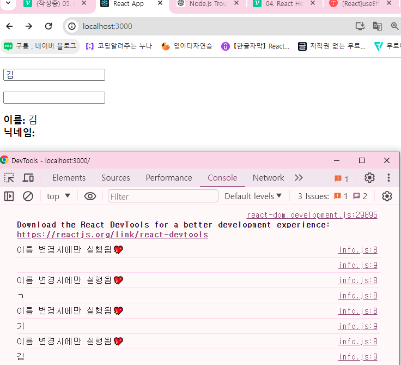
Task: Open the 저작권 없는 무료 bookmark
Action: (x=332, y=46)
